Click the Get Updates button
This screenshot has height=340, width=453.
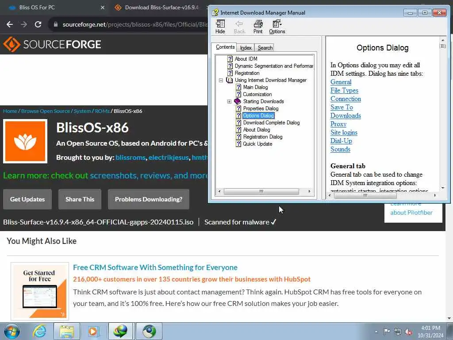(x=27, y=199)
